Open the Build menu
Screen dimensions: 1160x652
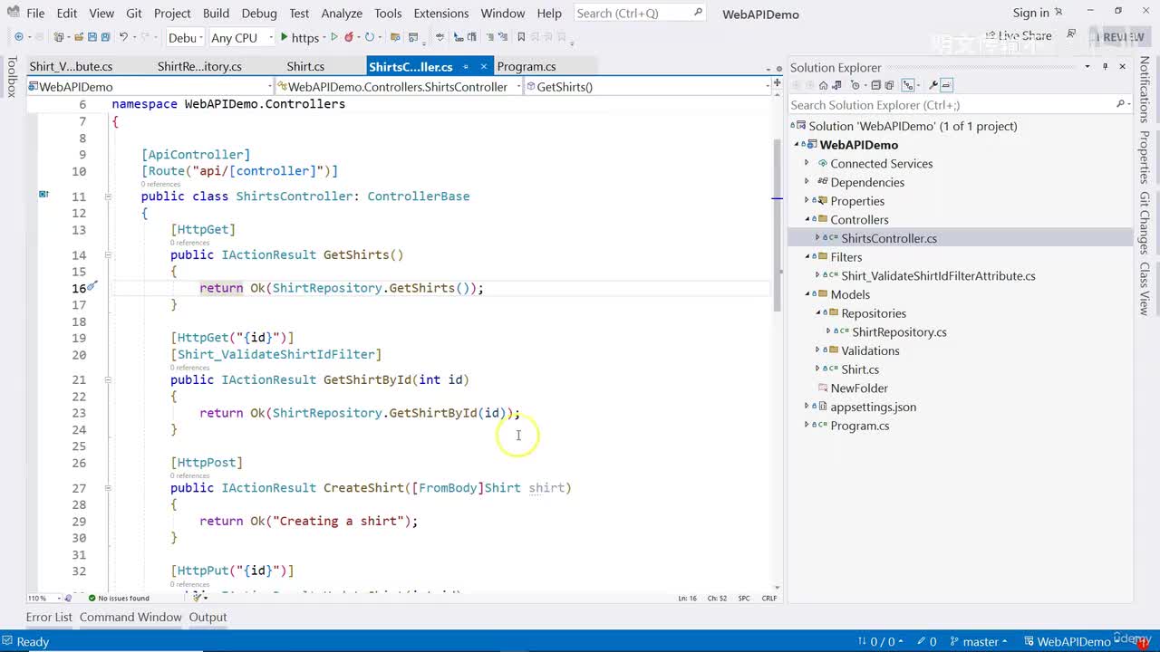216,13
